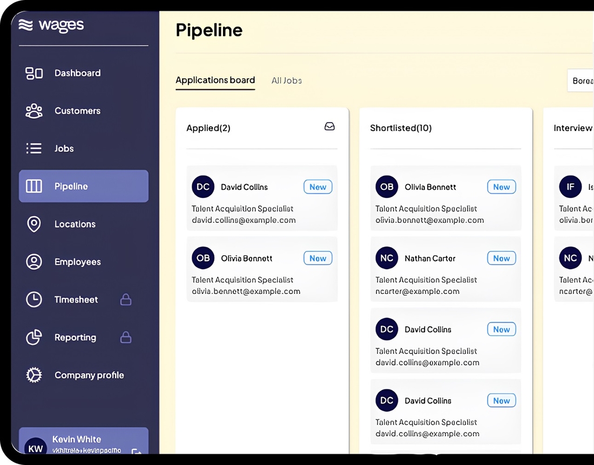This screenshot has height=465, width=594.
Task: Click the lock icon beside Reporting
Action: [126, 337]
